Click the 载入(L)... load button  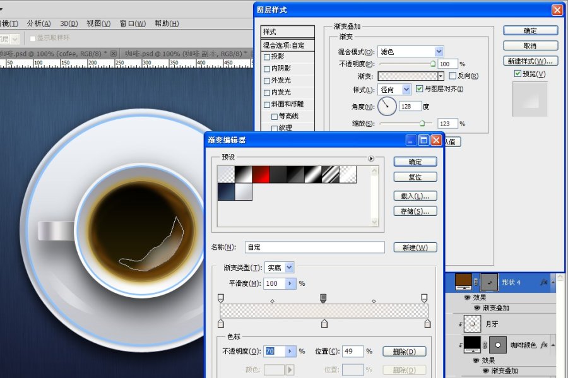point(415,196)
